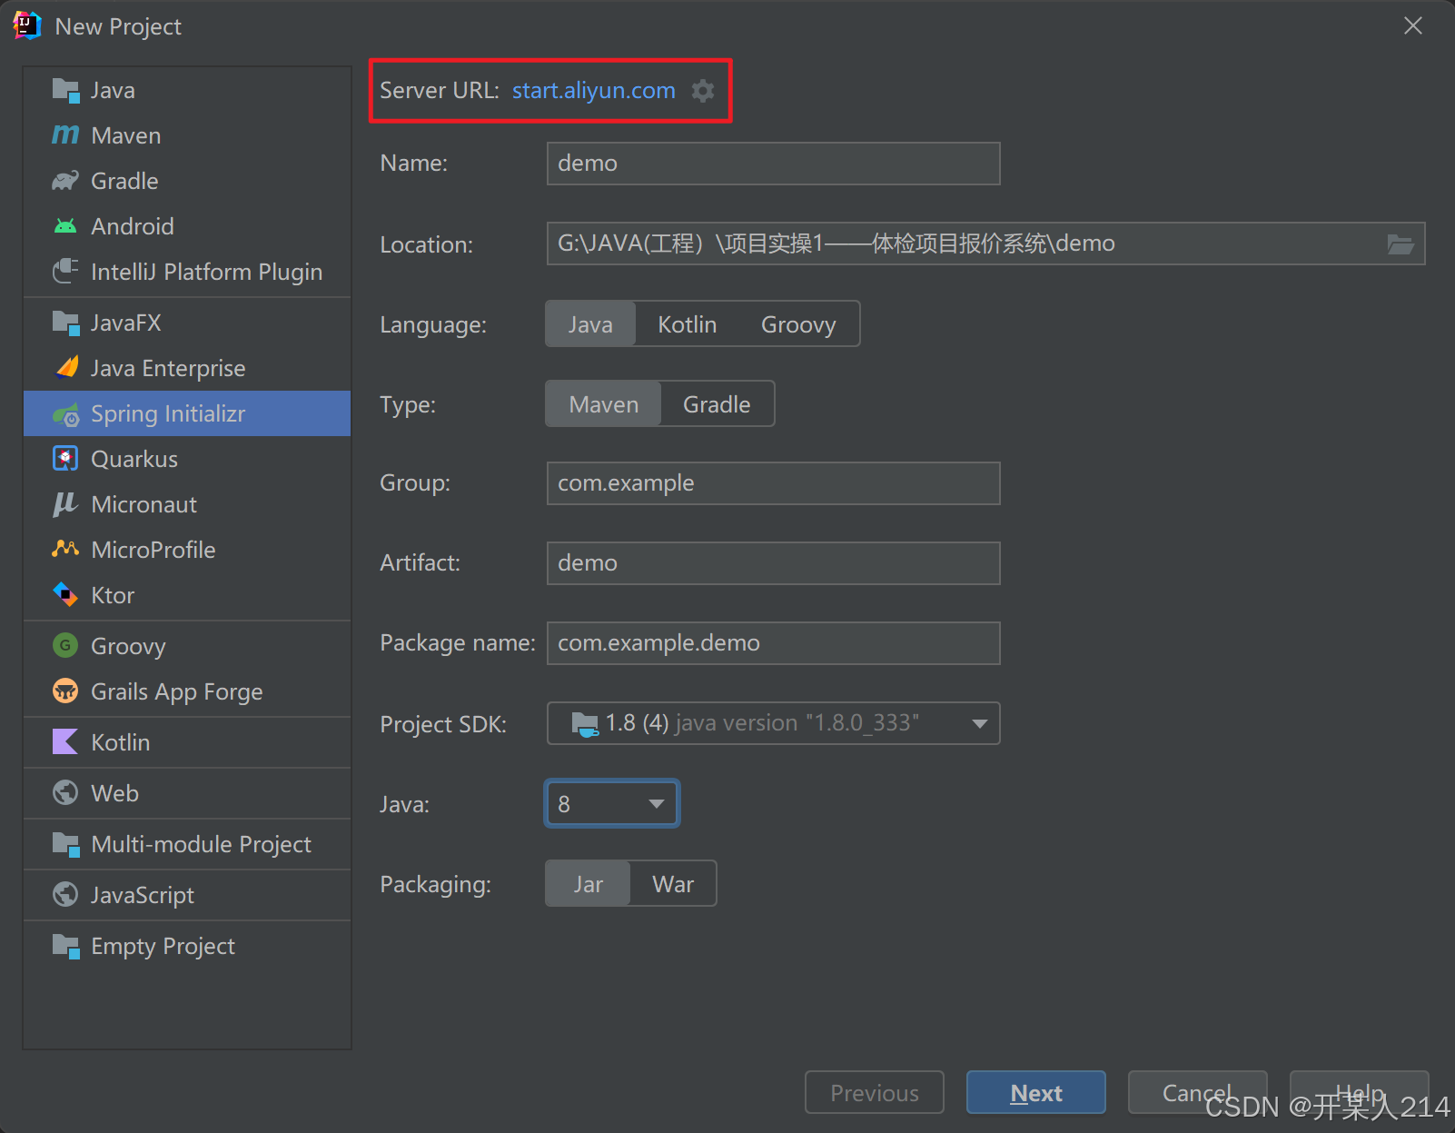
Task: Open start.aliyun.com server link
Action: pos(594,91)
